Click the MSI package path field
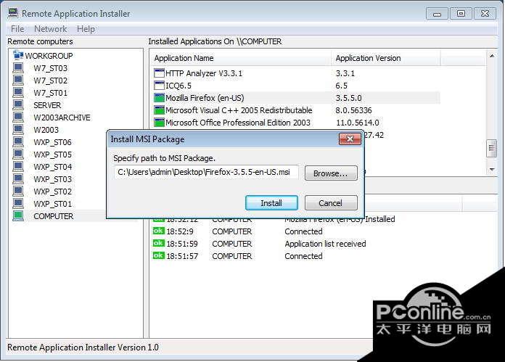 pyautogui.click(x=206, y=173)
